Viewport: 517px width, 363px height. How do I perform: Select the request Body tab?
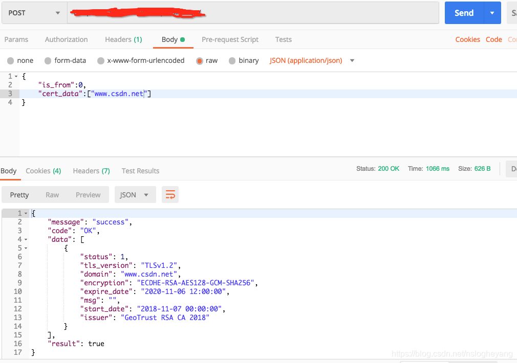coord(173,39)
